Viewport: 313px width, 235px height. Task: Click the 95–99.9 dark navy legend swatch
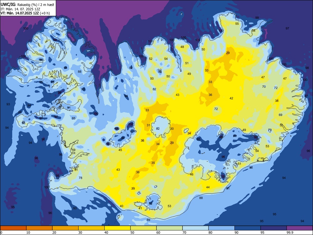coord(274,228)
